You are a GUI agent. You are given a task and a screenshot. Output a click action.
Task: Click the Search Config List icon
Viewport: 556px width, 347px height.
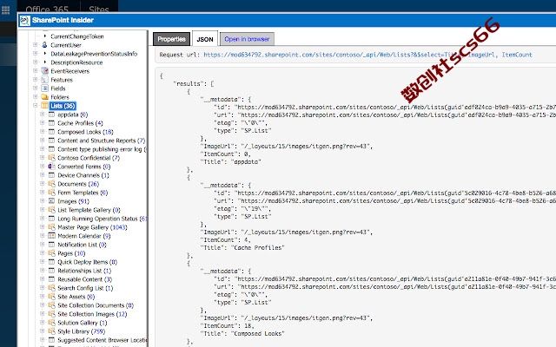click(x=51, y=288)
